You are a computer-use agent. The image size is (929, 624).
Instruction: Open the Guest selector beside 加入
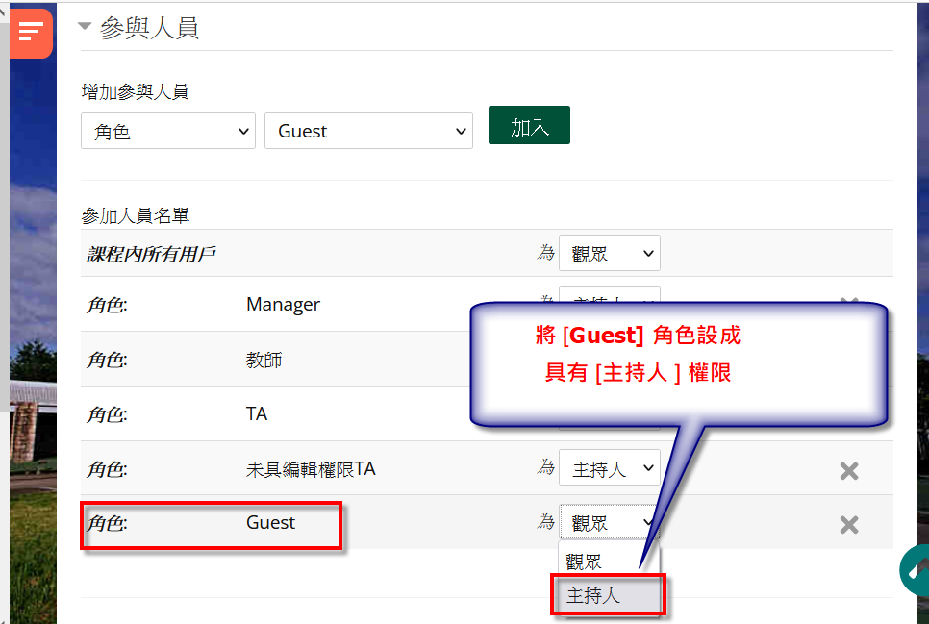(x=368, y=132)
